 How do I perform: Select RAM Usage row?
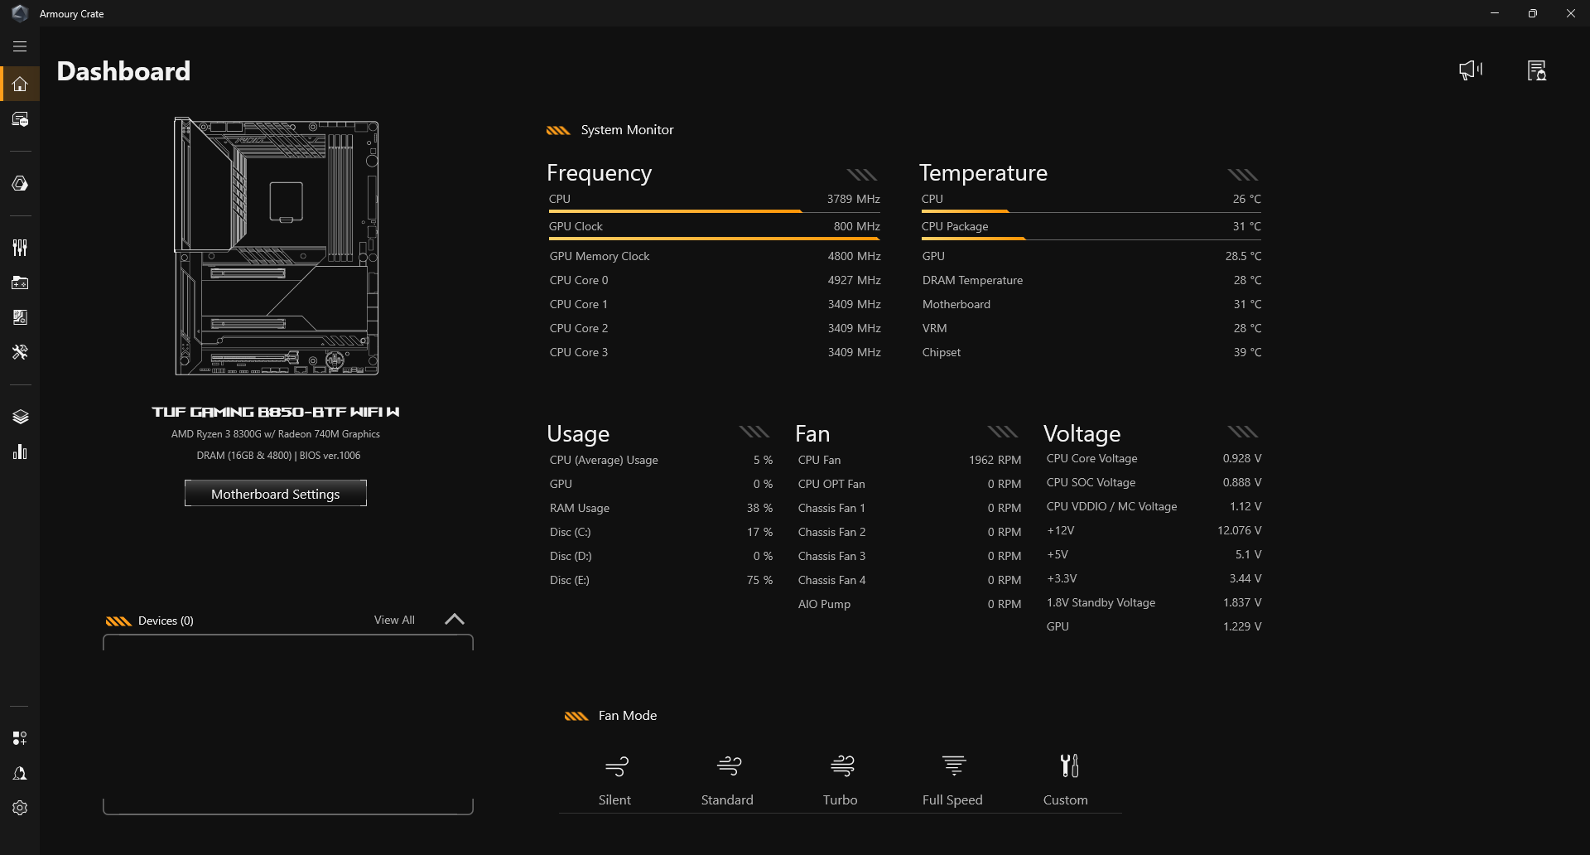(x=661, y=508)
